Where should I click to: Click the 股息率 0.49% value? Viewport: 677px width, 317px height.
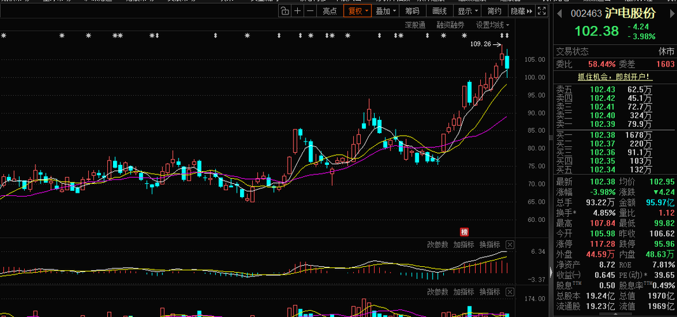tap(664, 285)
